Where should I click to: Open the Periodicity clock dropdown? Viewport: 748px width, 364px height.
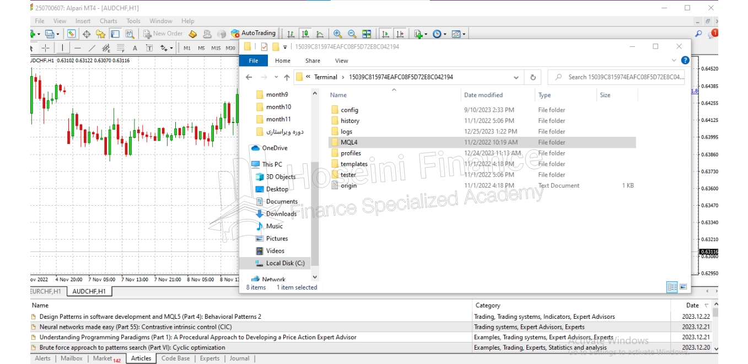(439, 34)
